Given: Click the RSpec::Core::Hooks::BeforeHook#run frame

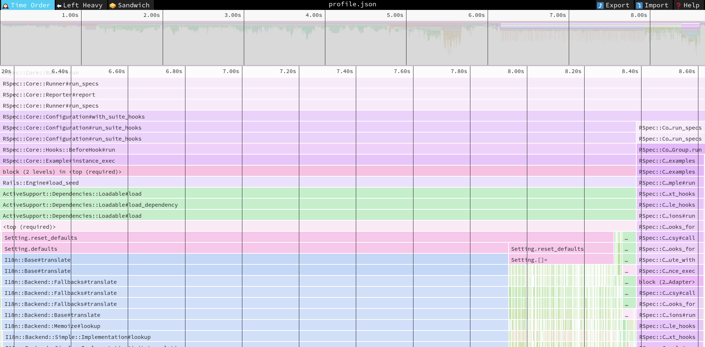Looking at the screenshot, I should [x=59, y=150].
